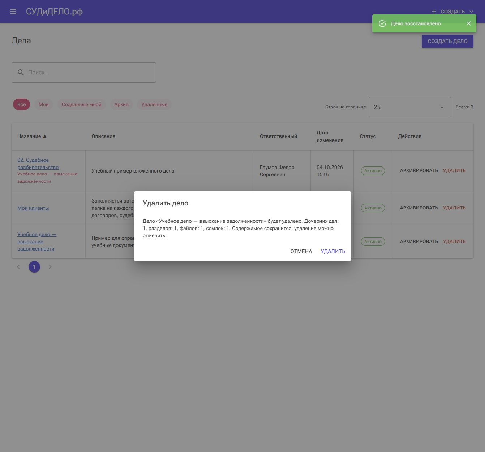Expand the СОЗДАТЬ header dropdown chevron
This screenshot has height=452, width=485.
(x=471, y=12)
